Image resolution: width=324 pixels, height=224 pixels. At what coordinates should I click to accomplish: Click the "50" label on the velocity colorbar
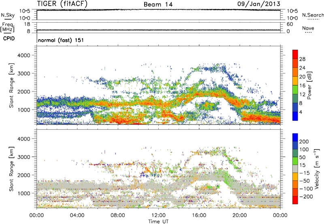[x=302, y=157]
